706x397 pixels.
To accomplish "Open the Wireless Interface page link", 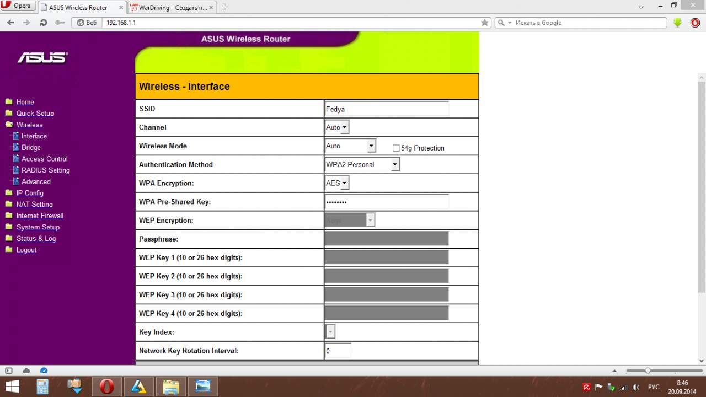I will click(34, 136).
